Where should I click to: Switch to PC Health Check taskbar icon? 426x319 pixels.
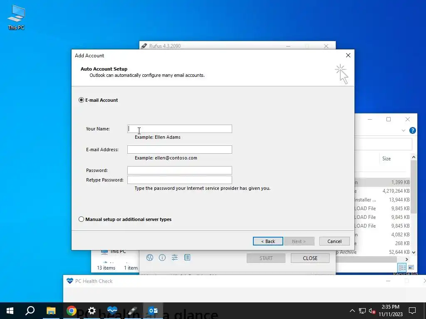point(112,311)
